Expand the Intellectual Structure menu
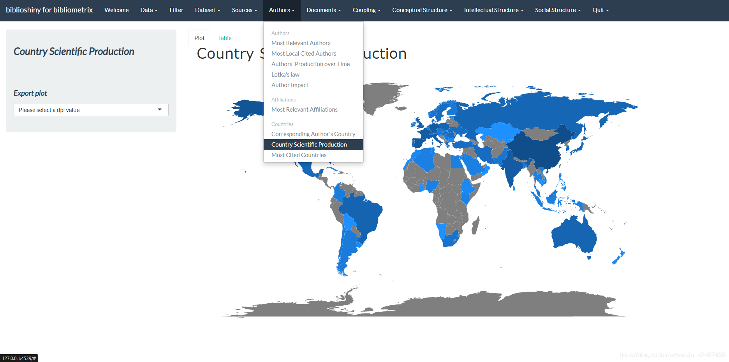This screenshot has height=362, width=729. point(494,10)
